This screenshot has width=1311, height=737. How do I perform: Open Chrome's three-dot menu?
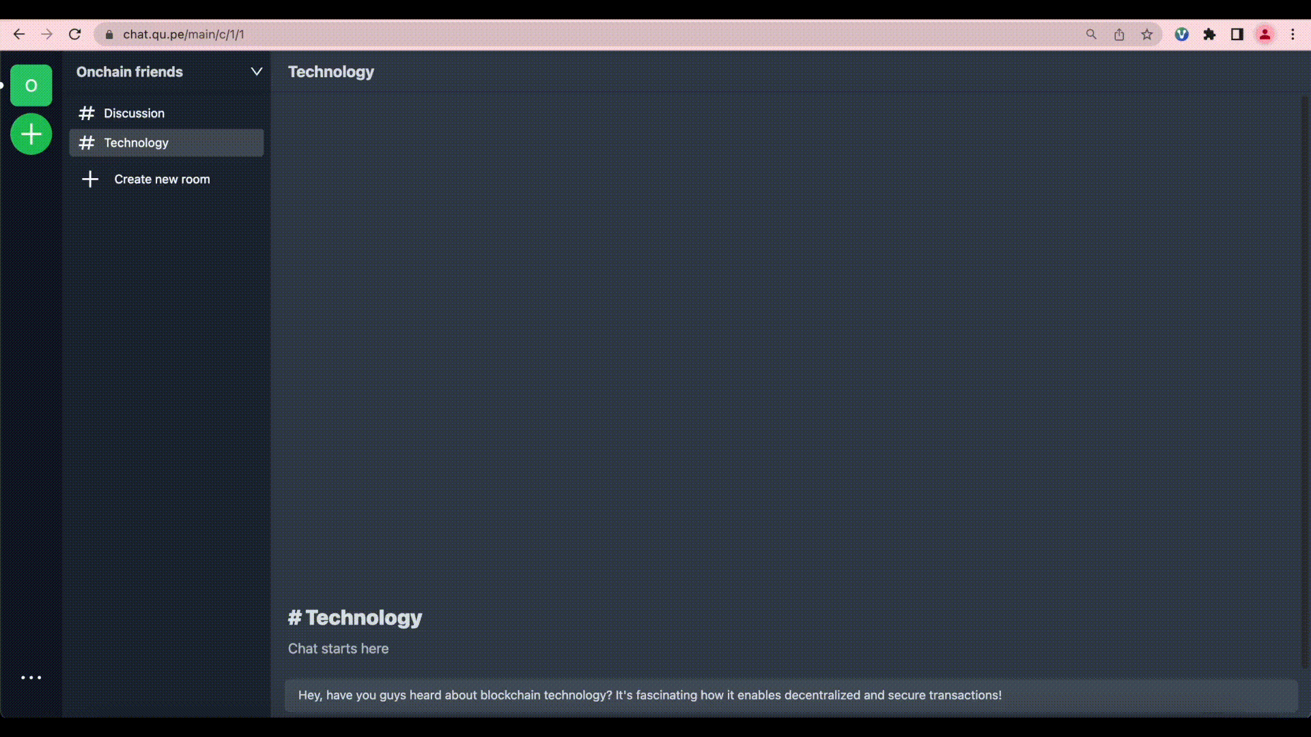pyautogui.click(x=1293, y=34)
